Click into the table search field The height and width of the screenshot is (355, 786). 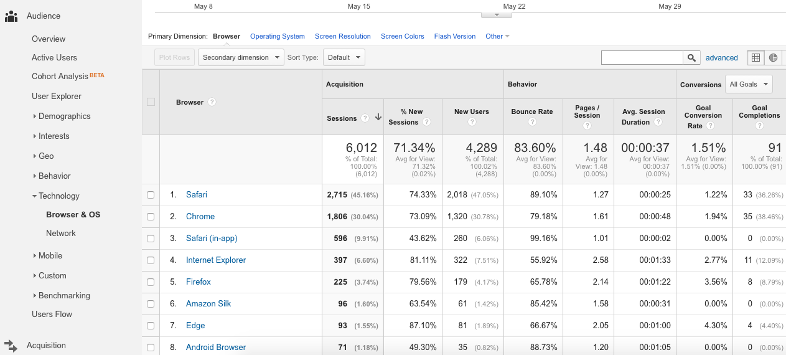click(642, 58)
